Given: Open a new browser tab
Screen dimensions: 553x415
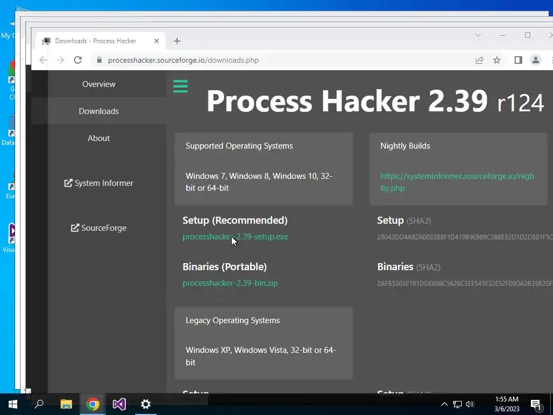Looking at the screenshot, I should point(177,41).
